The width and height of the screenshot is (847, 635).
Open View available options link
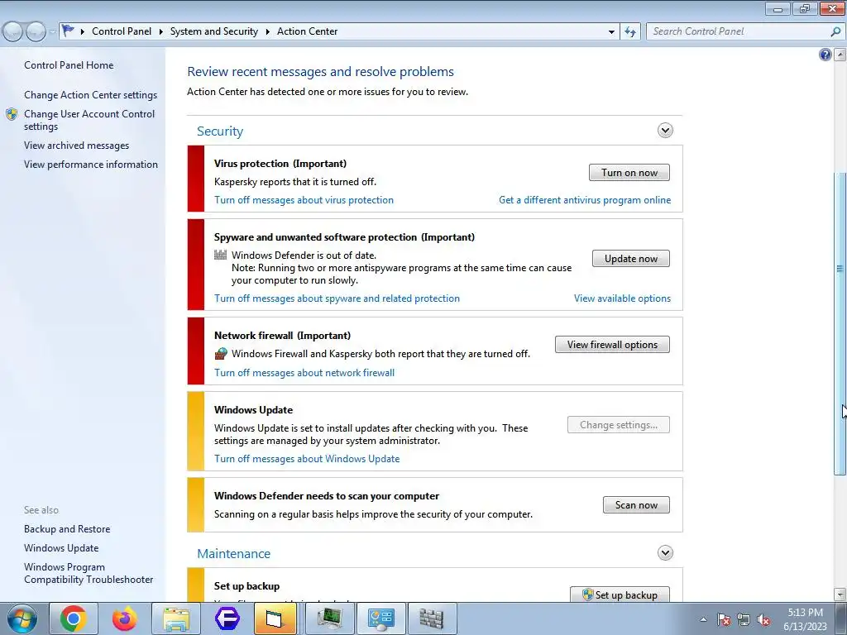click(x=622, y=298)
